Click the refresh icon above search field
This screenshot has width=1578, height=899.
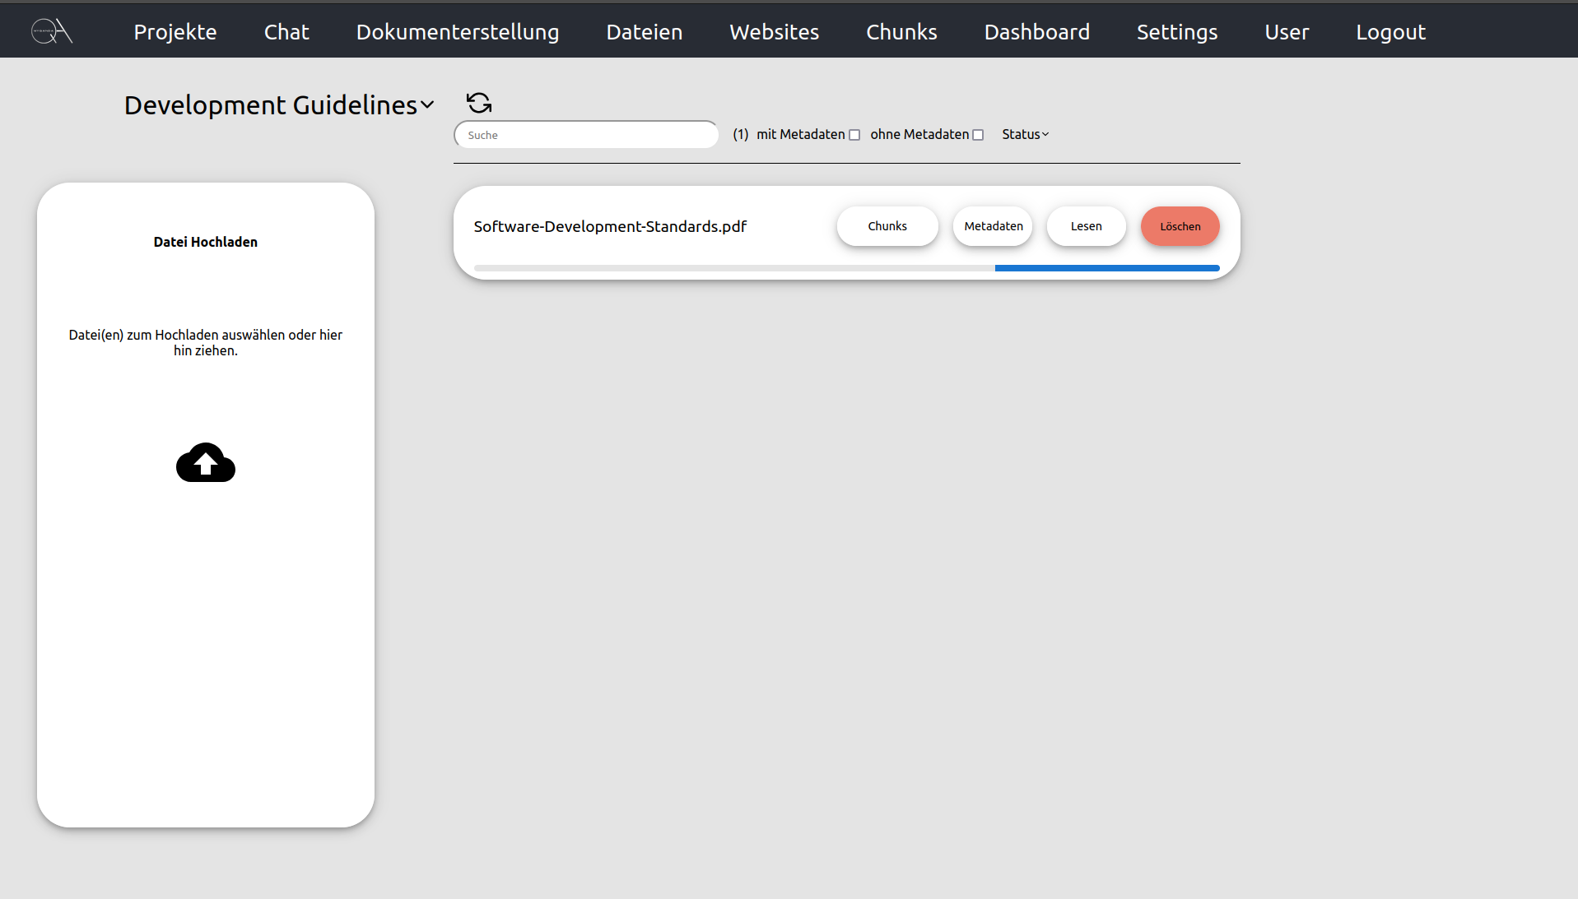click(479, 103)
